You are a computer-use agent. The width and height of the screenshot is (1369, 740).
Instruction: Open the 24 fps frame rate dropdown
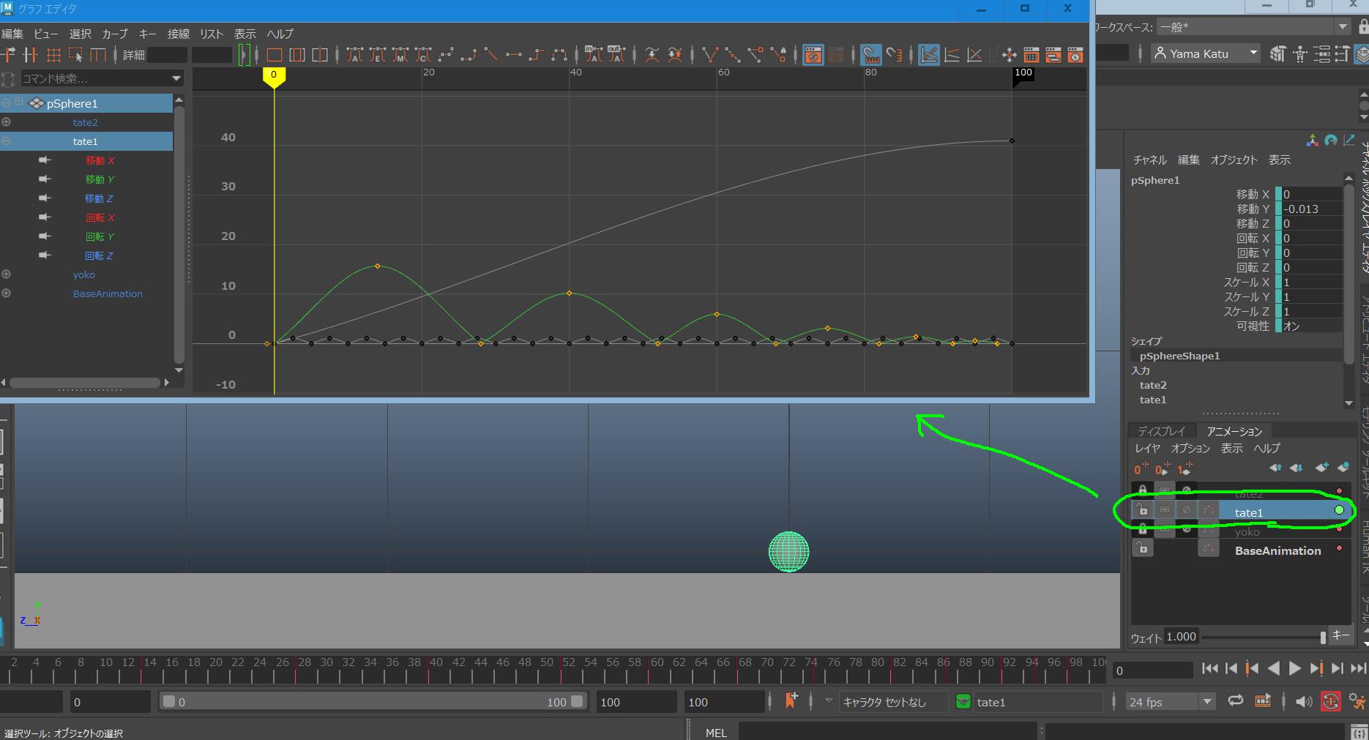pos(1206,702)
